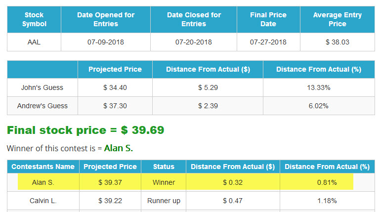Screen dimensions: 379x212
Task: Click the Runner up status cell
Action: 164,201
